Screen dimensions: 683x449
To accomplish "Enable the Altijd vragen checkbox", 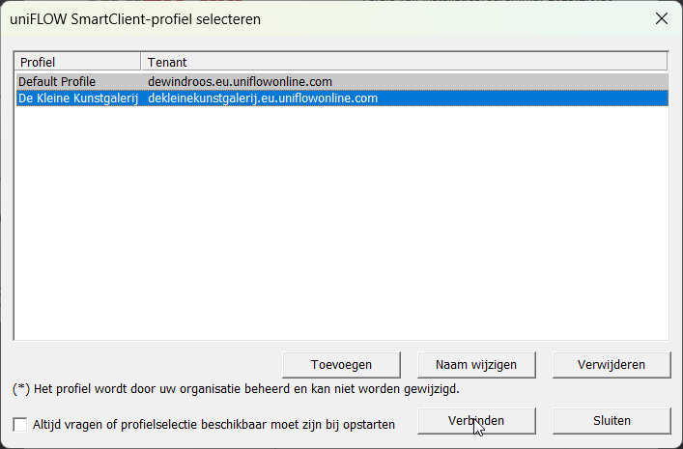I will click(x=20, y=424).
